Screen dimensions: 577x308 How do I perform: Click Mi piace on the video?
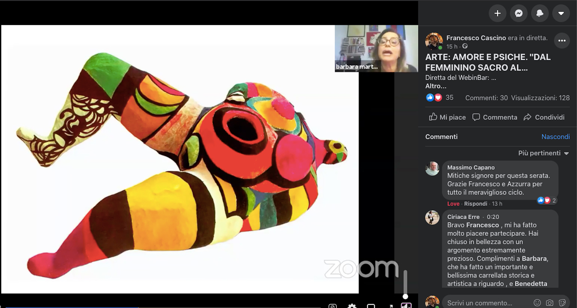447,117
